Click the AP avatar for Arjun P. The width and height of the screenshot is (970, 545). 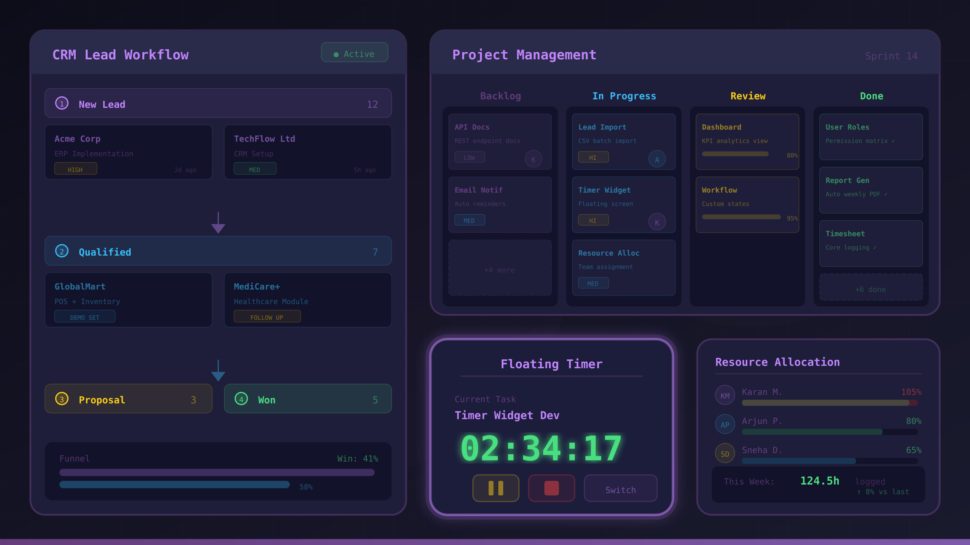(x=725, y=424)
